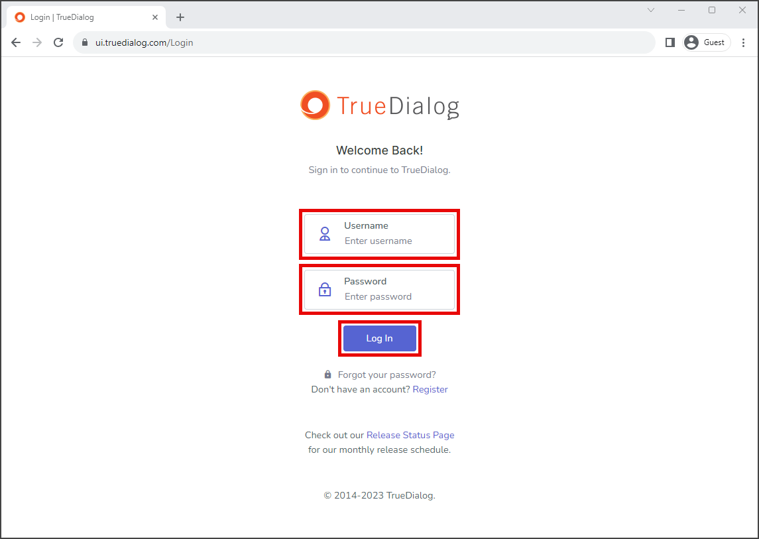Open the Chrome three-dot menu
This screenshot has width=759, height=539.
tap(744, 42)
